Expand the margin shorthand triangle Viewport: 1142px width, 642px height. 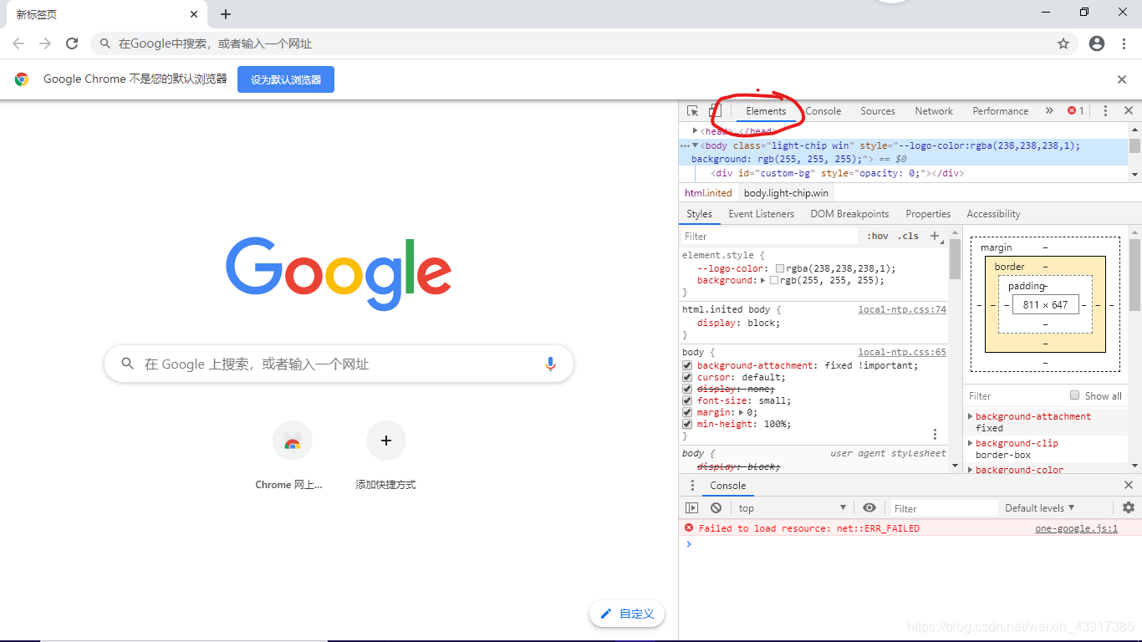pyautogui.click(x=742, y=413)
